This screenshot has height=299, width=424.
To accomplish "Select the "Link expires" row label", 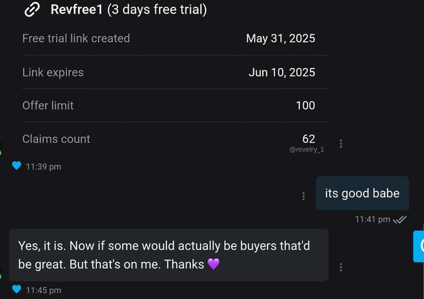I will click(53, 73).
